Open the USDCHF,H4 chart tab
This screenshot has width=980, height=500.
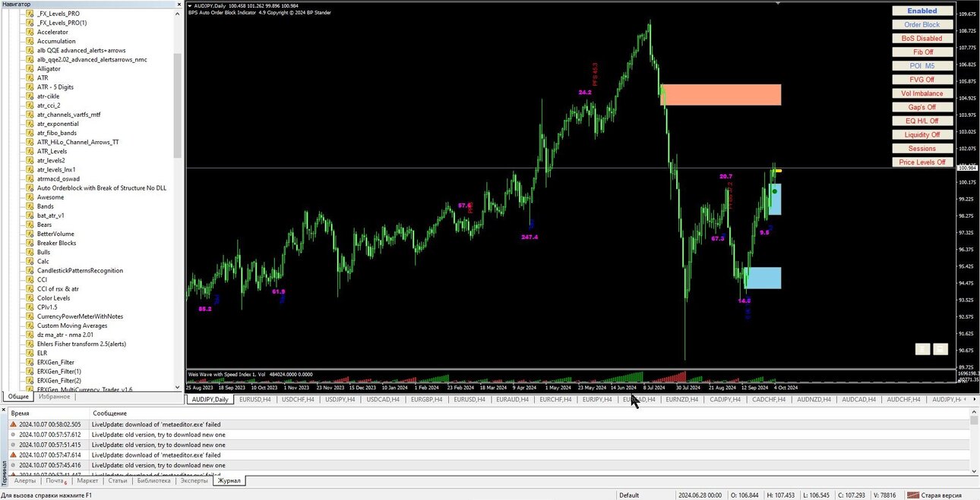coord(298,399)
